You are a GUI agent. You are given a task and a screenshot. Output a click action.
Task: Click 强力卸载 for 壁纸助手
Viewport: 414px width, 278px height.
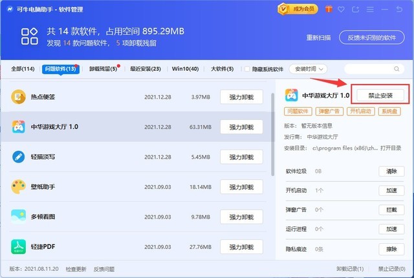[241, 187]
